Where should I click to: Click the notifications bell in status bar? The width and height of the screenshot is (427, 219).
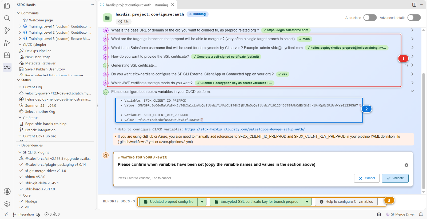pos(421,214)
